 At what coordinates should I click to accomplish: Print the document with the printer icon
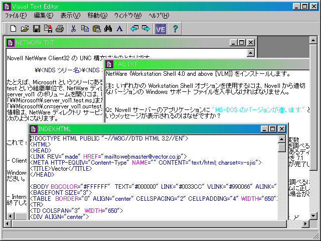point(60,29)
